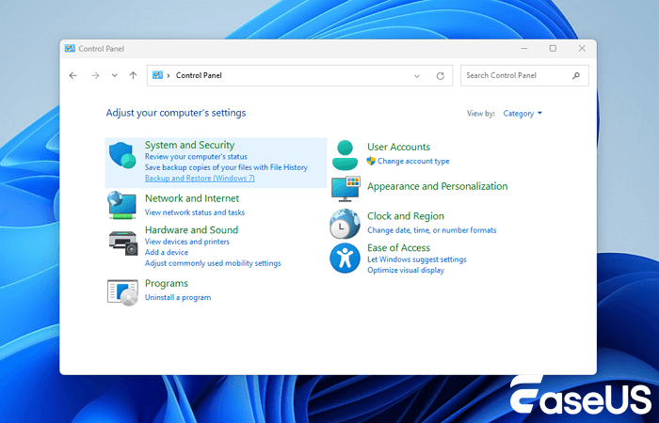Image resolution: width=659 pixels, height=423 pixels.
Task: Open the Network and Internet globe icon
Action: pos(121,205)
